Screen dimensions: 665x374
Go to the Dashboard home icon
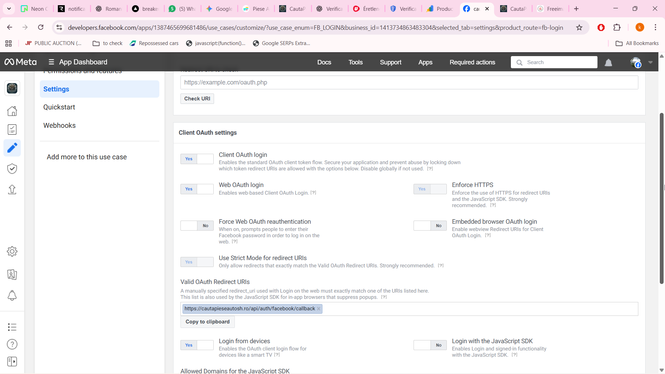point(12,111)
